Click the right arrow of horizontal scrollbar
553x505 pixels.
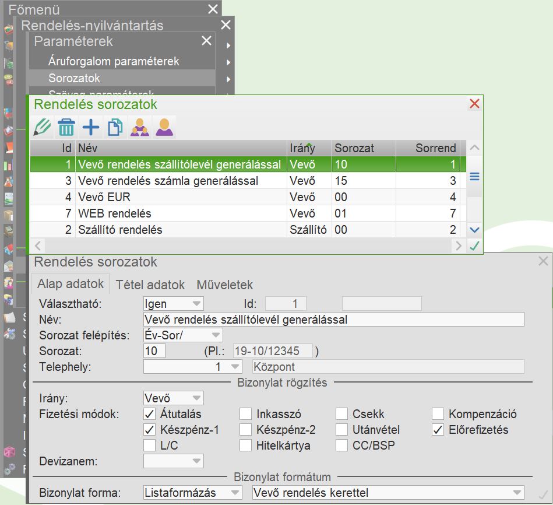(458, 246)
